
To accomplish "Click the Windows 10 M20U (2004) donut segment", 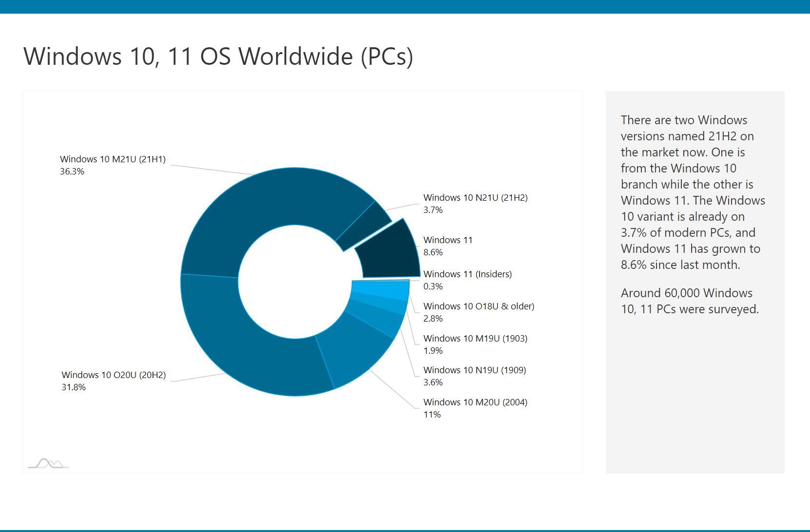I will tap(358, 348).
